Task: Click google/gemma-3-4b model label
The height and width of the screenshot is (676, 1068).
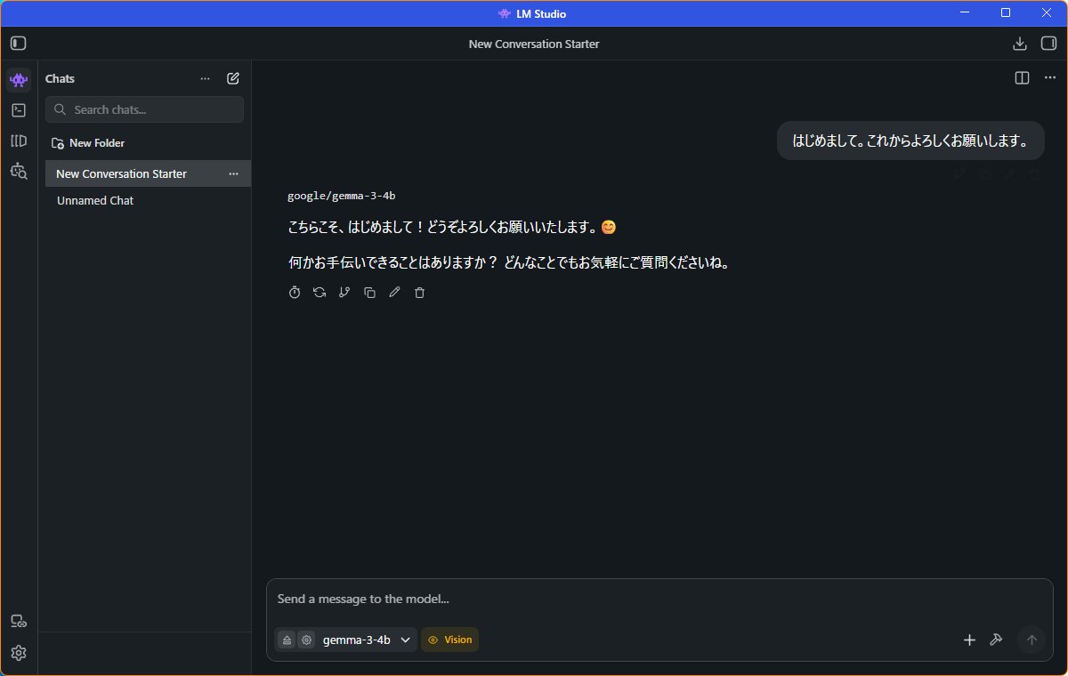Action: point(341,196)
